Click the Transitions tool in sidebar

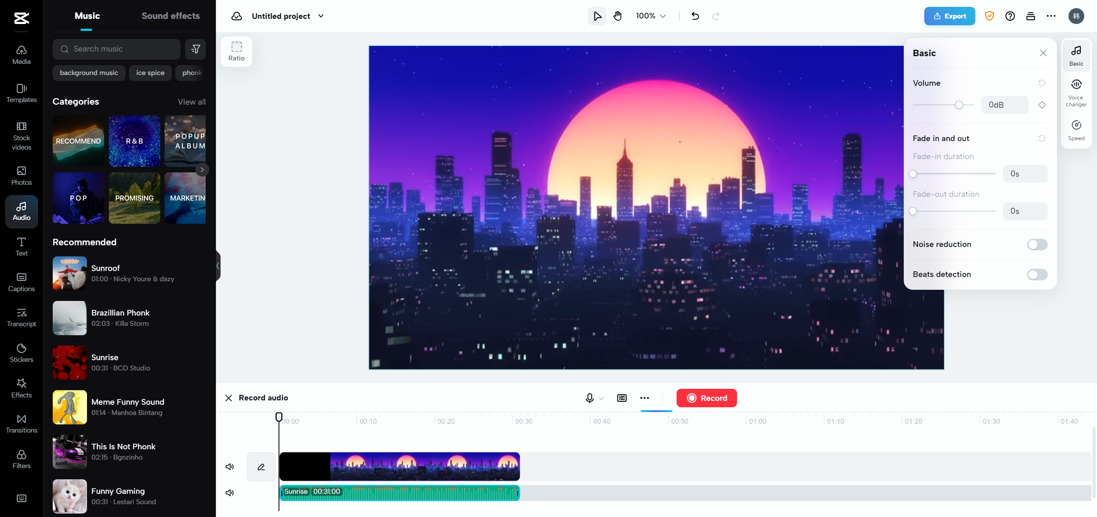20,423
